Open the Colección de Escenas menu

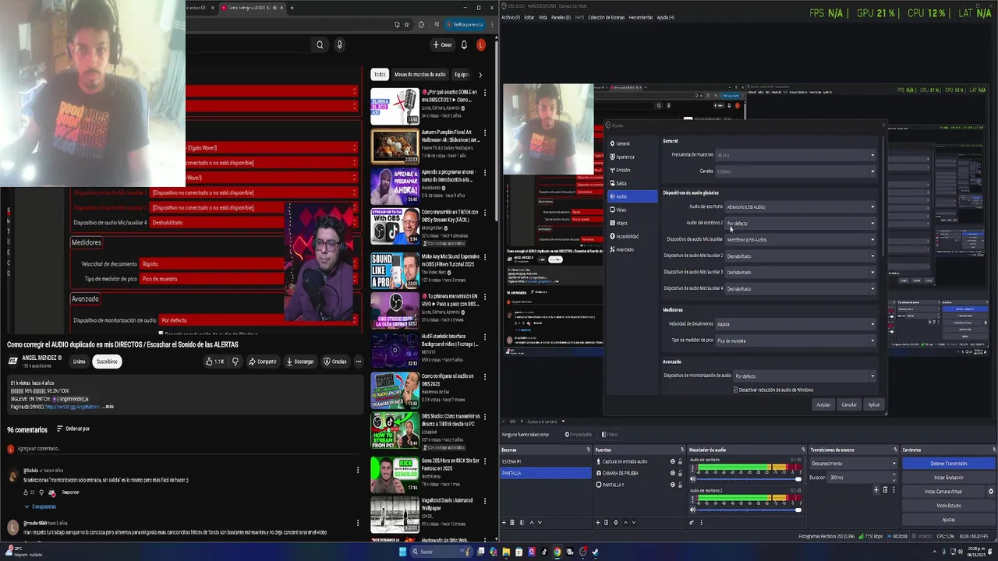coord(607,17)
